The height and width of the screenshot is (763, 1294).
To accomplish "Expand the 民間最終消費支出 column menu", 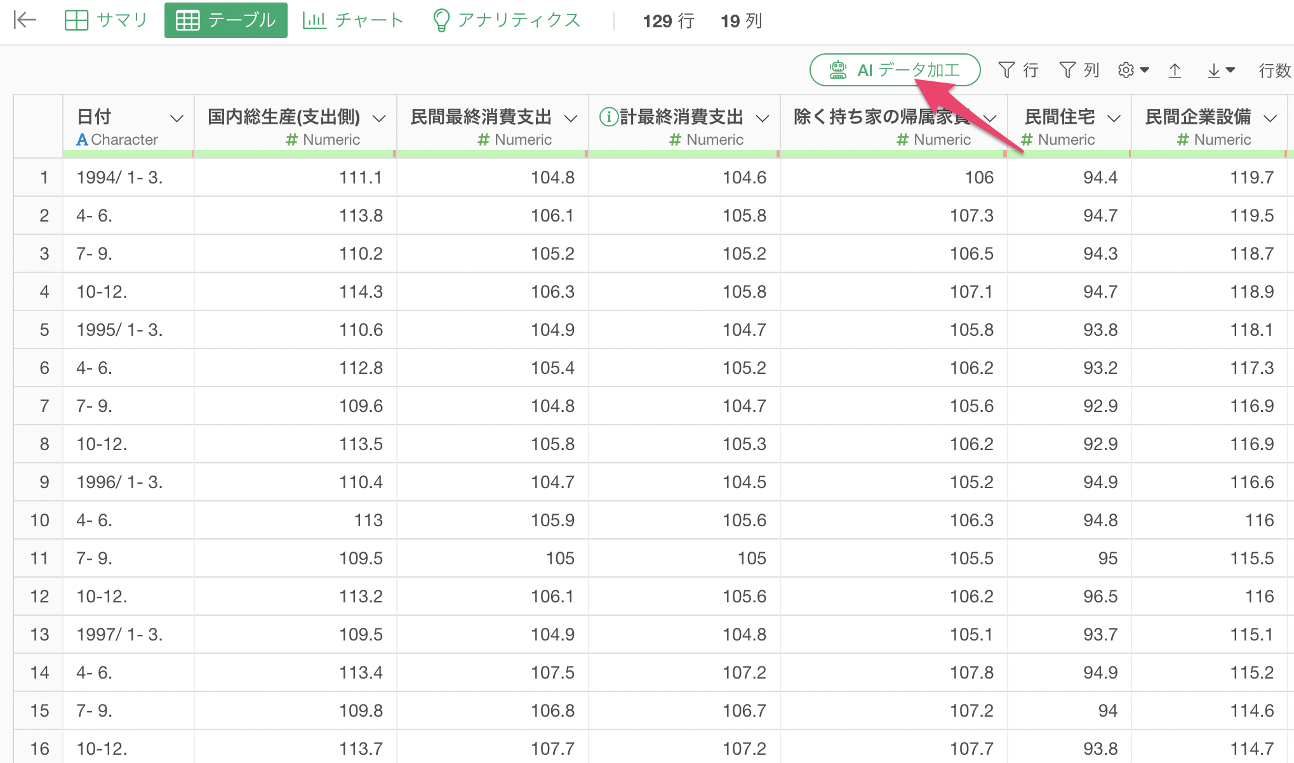I will coord(571,118).
